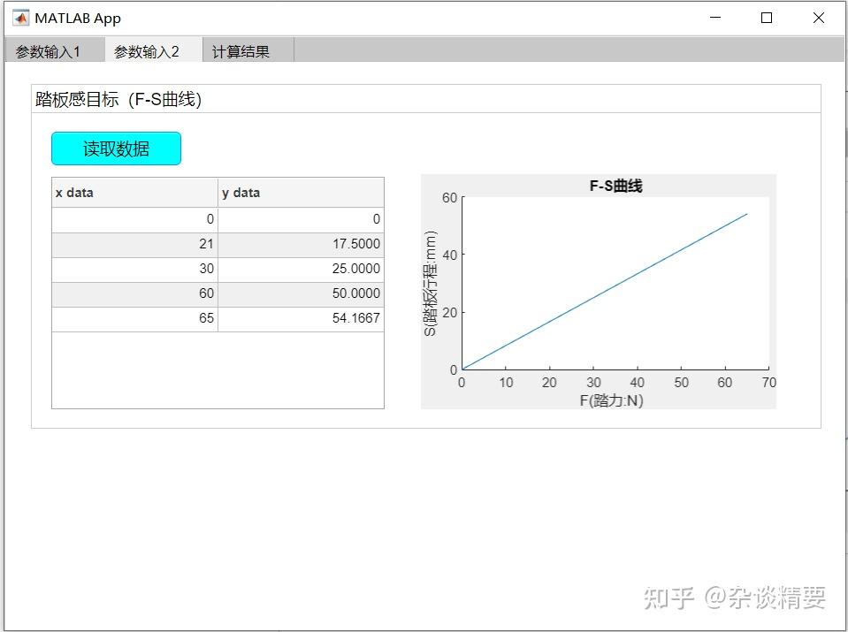This screenshot has height=632, width=848.
Task: Click the y data column header
Action: (301, 192)
